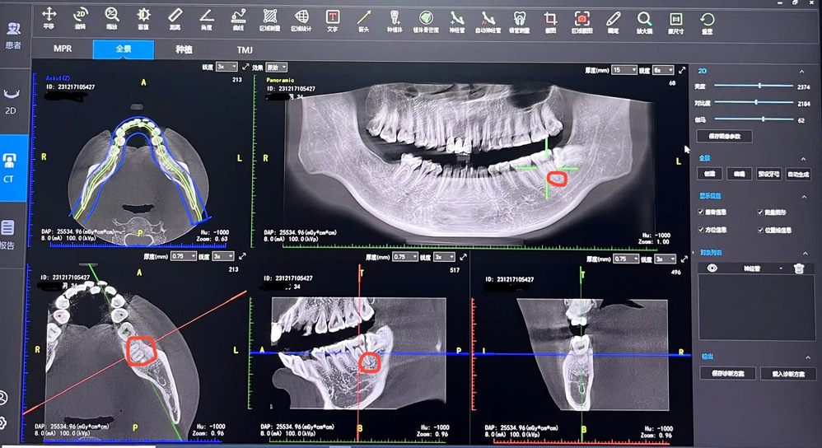Click the Auto Generate (自动生成) button

point(798,175)
